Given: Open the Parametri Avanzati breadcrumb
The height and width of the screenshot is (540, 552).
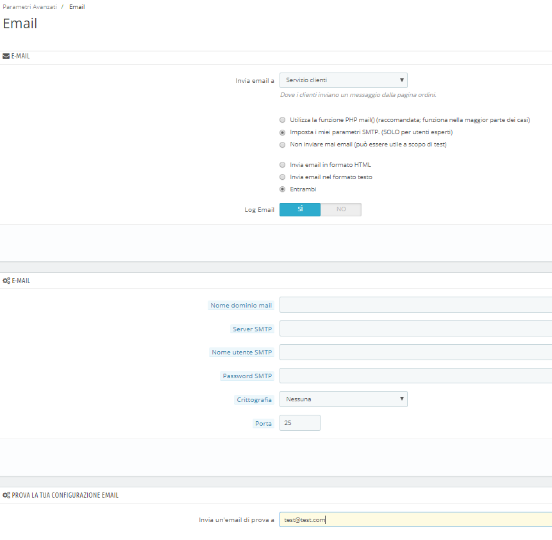Looking at the screenshot, I should pos(29,7).
